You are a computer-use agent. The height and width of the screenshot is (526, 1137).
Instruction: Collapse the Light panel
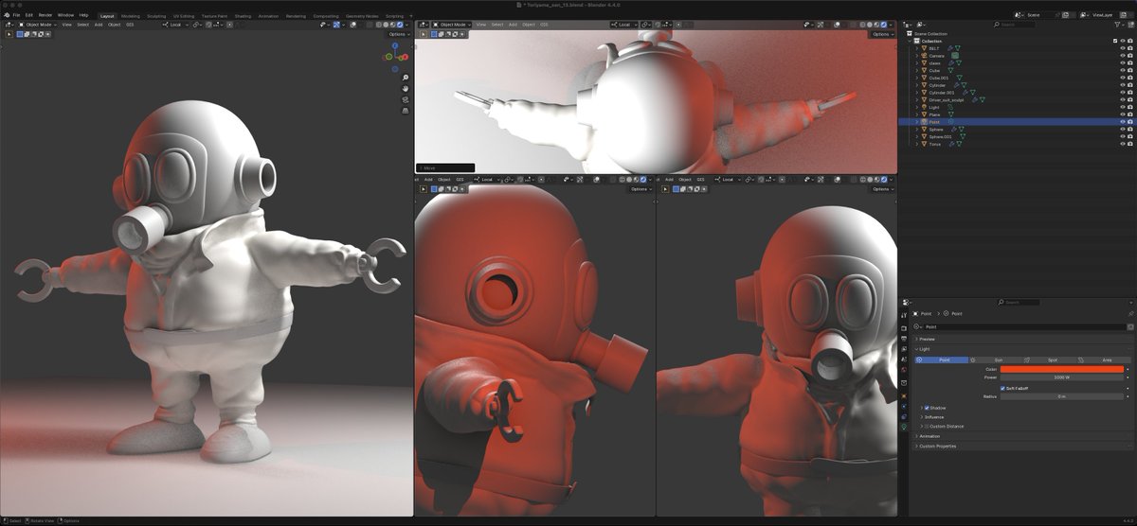(924, 349)
